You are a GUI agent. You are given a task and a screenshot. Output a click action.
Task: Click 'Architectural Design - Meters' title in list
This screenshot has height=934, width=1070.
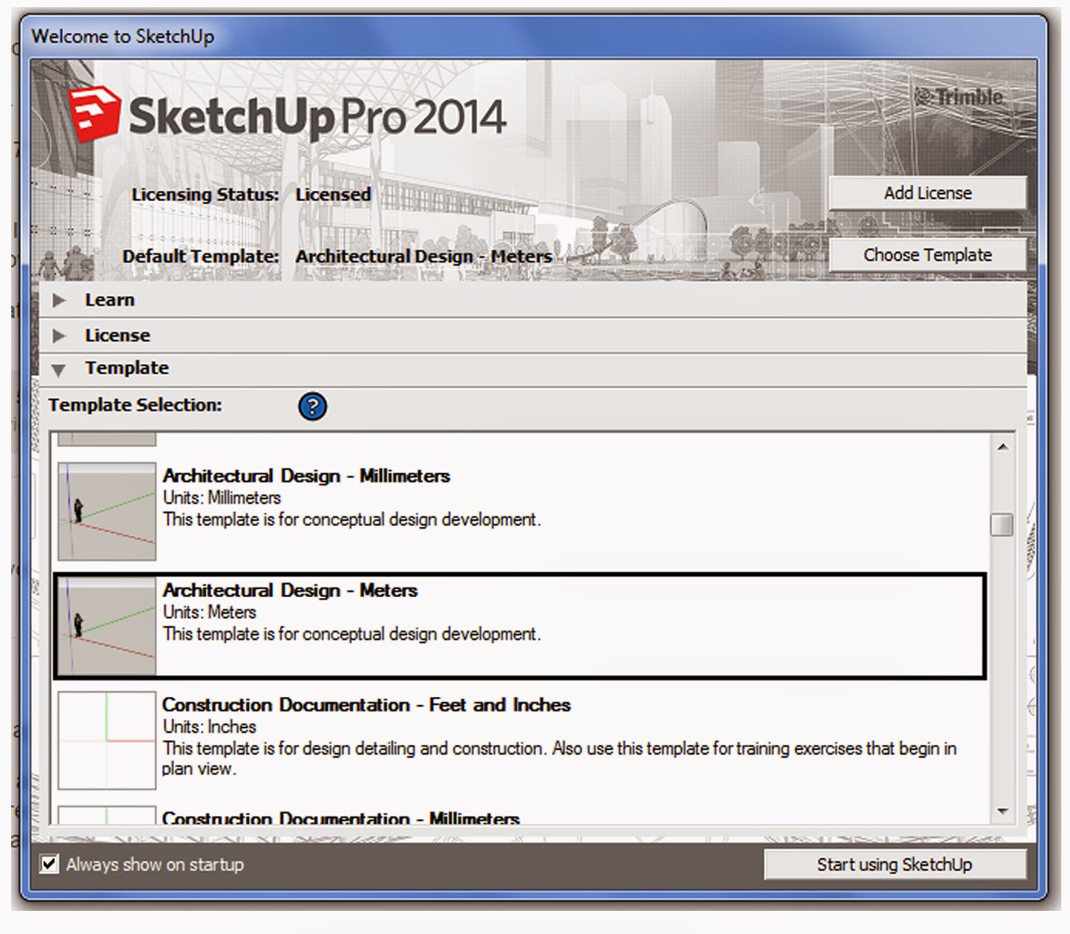(290, 591)
